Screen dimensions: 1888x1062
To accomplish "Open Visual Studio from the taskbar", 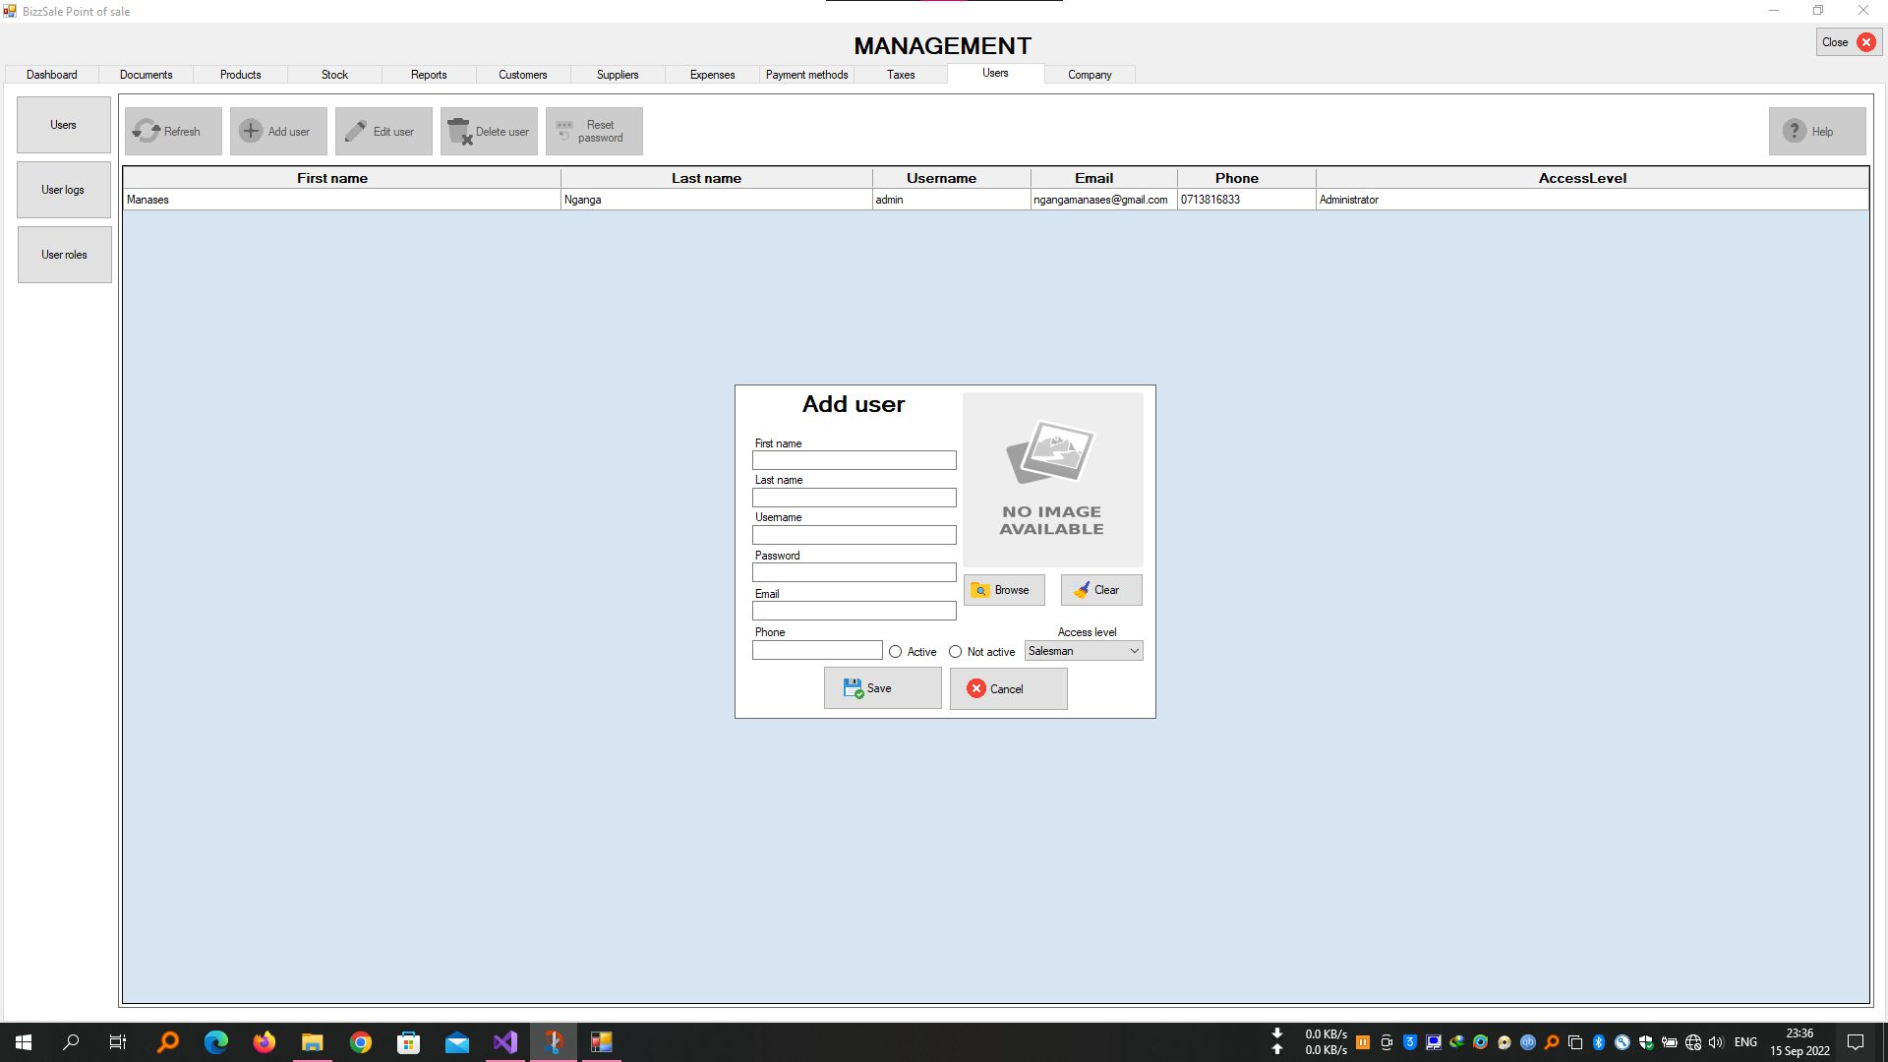I will click(x=505, y=1042).
